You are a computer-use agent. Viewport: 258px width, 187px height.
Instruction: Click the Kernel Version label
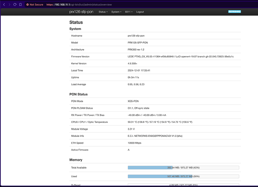click(79, 63)
